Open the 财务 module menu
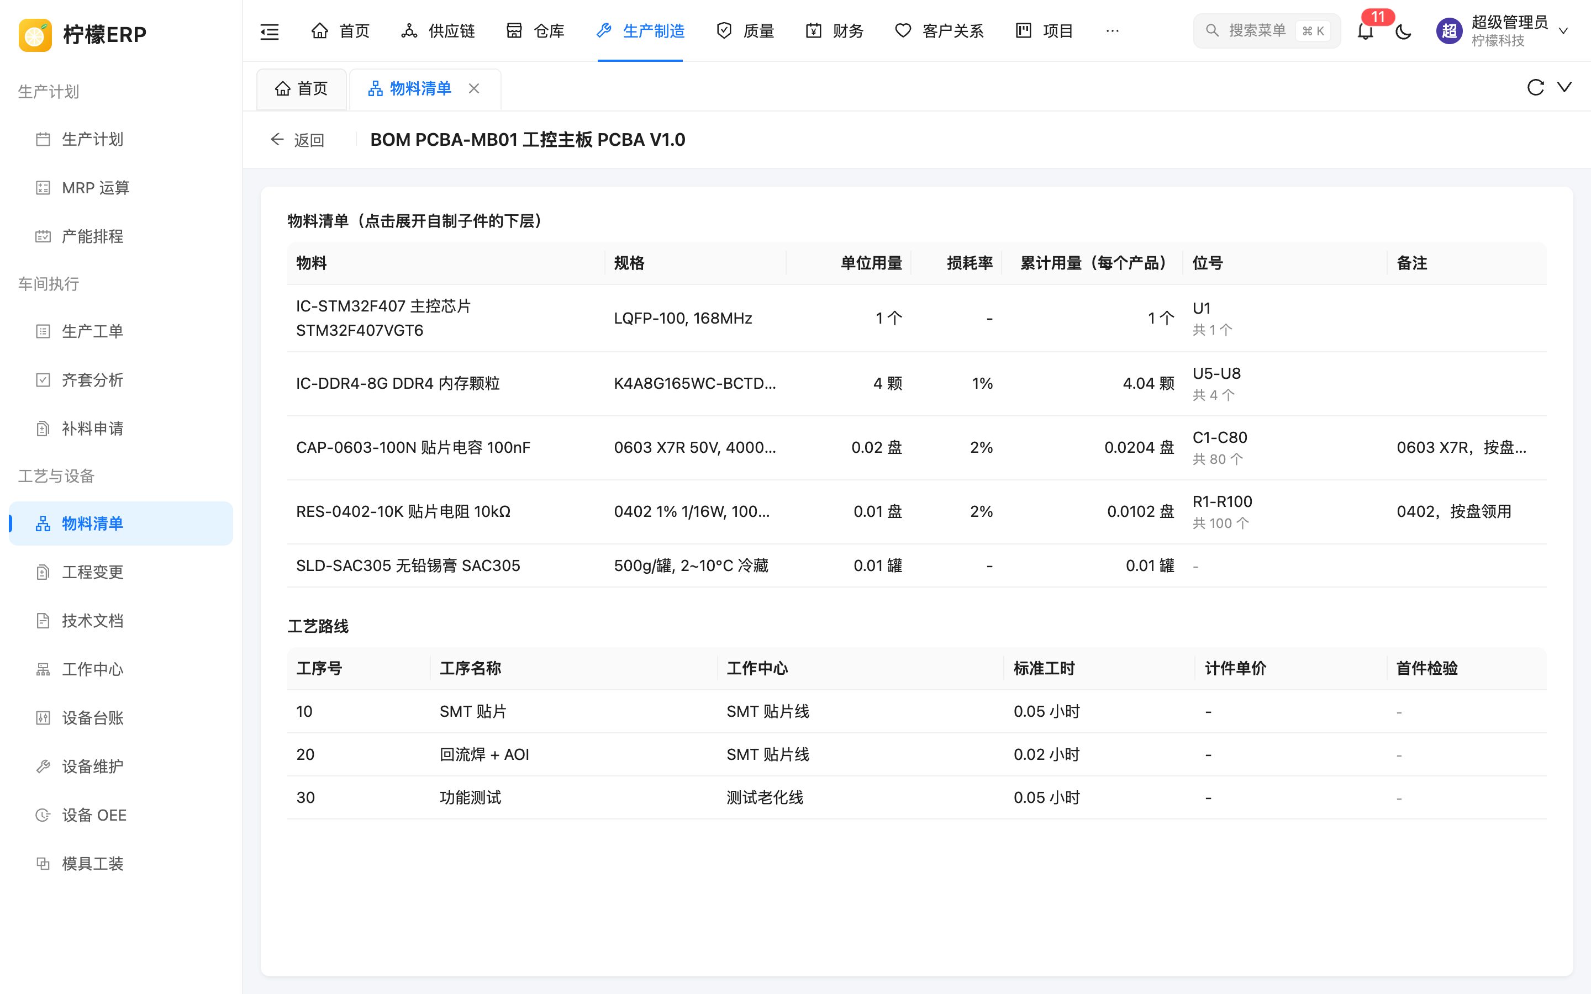The width and height of the screenshot is (1591, 994). pos(834,31)
